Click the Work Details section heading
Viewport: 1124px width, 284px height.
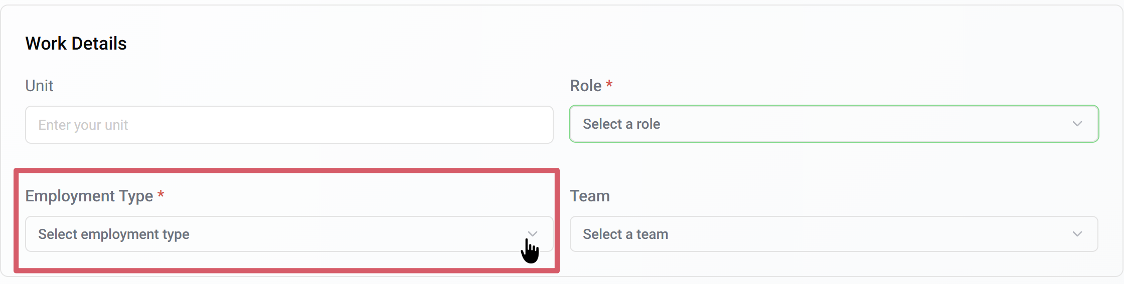coord(76,44)
